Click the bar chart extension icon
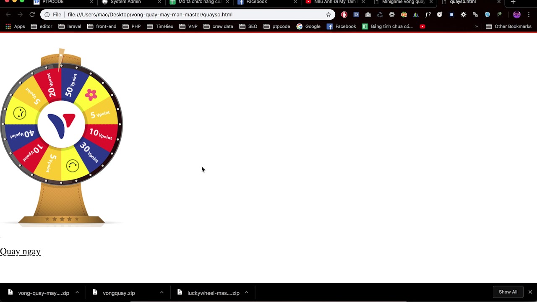The image size is (537, 302). click(x=416, y=15)
